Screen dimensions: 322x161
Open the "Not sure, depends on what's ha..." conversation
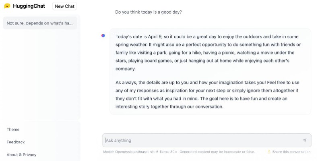(40, 23)
